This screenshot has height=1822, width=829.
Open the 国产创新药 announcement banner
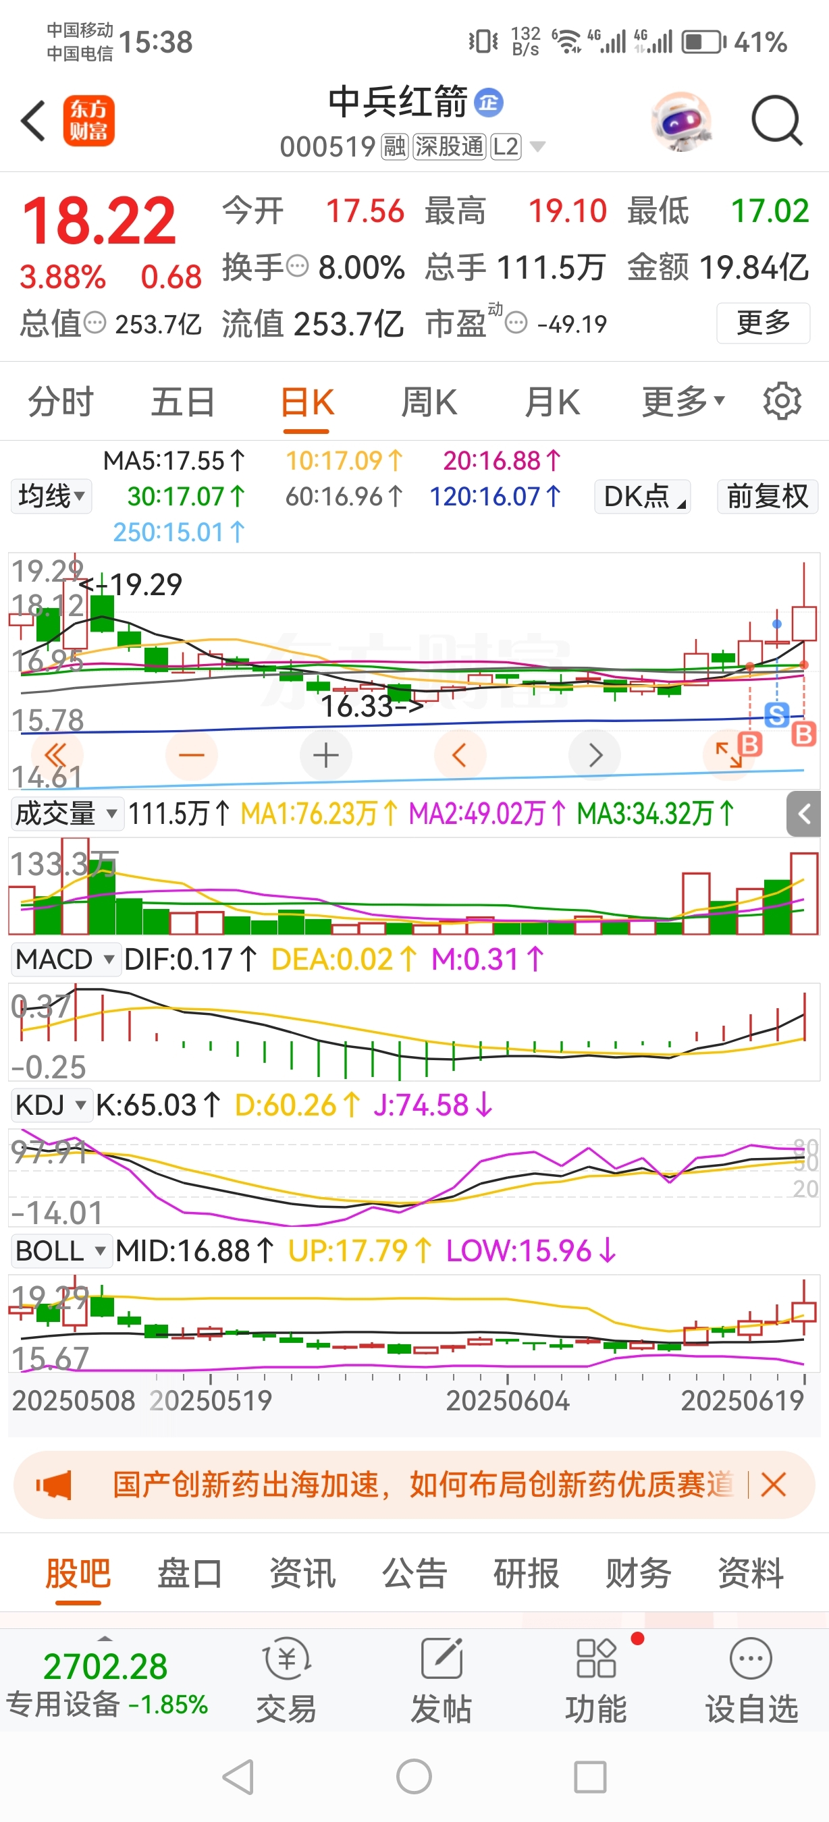[423, 1485]
